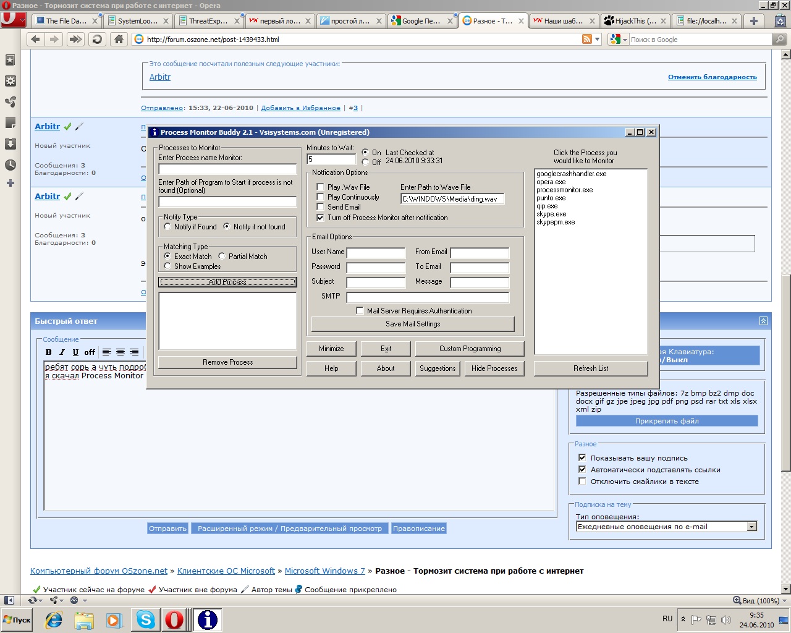Open the Opera Unite panel icon
The height and width of the screenshot is (633, 791).
(10, 102)
